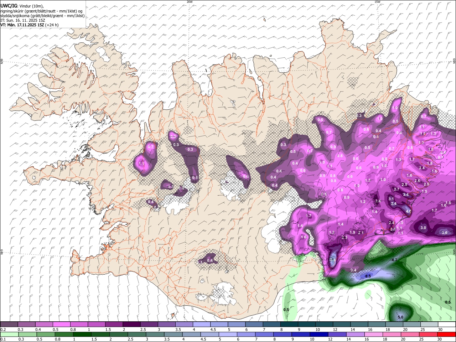This screenshot has width=456, height=342.
Task: Click the 'UWC/IG: Vindur (10m)' title text
Action: 22,6
